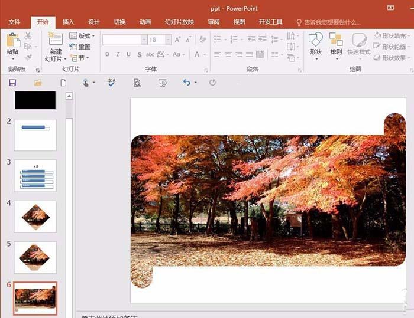414x318 pixels.
Task: Select the Shapes (形状) gallery icon
Action: pos(316,40)
